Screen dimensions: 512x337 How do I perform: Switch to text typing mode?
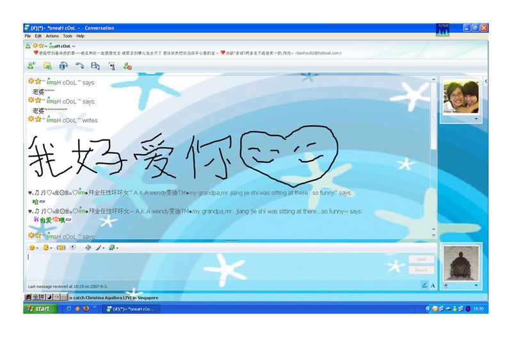433,285
